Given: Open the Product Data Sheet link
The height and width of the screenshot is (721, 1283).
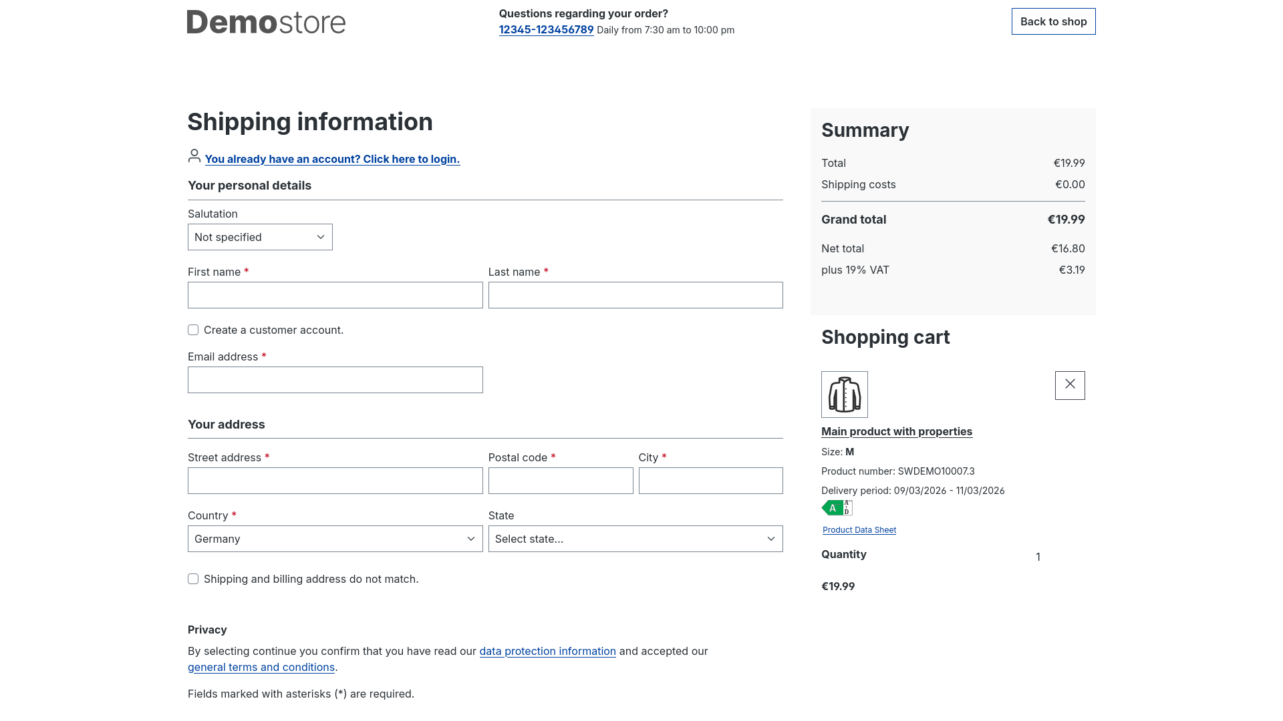Looking at the screenshot, I should pos(859,530).
